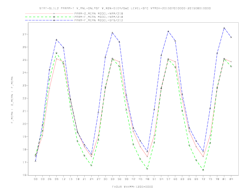Click x-axis hour label 03
The image size is (252, 195).
[42, 179]
